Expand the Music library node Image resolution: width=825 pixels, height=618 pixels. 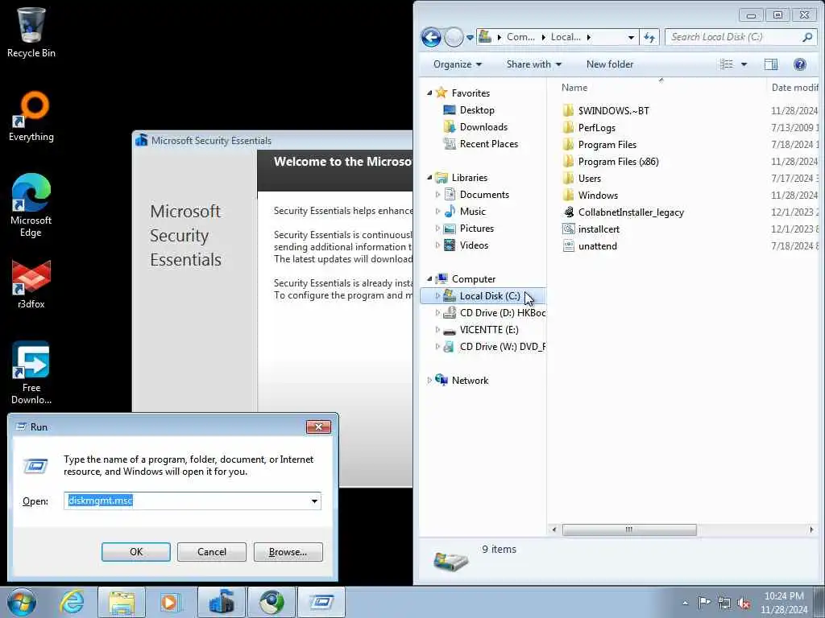coord(437,212)
